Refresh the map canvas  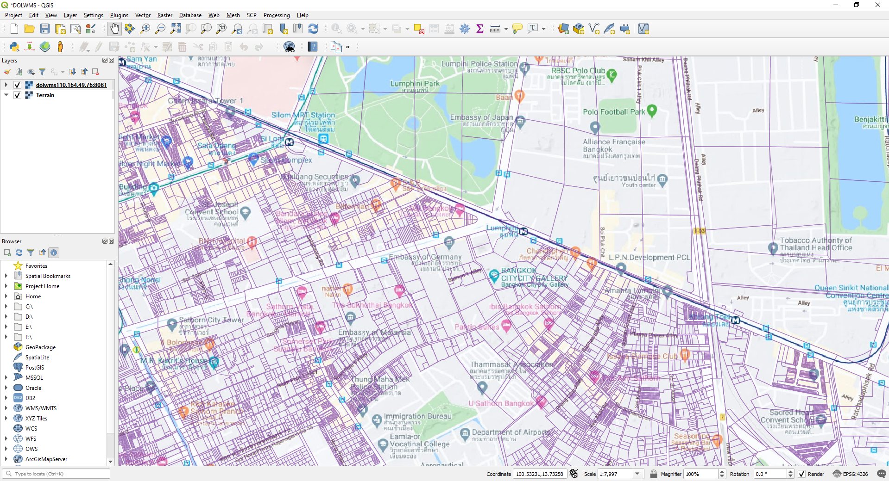tap(313, 29)
